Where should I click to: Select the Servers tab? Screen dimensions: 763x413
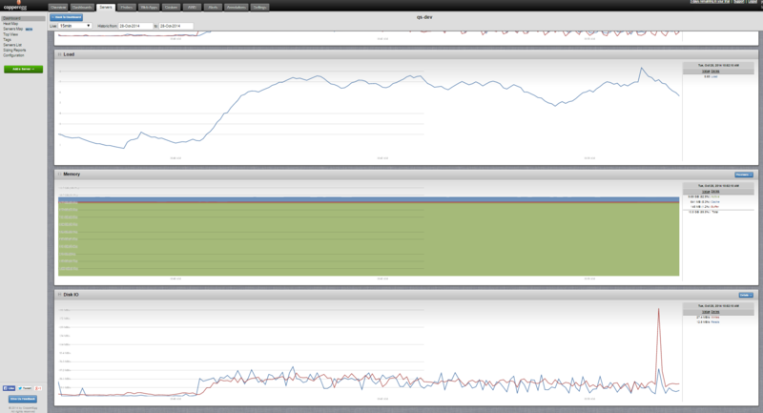(x=106, y=8)
